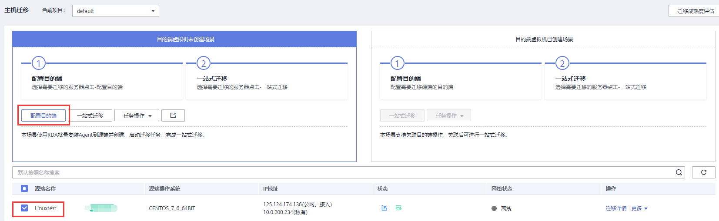Click the 迁移成熟度评估 button
The height and width of the screenshot is (221, 719).
click(695, 11)
